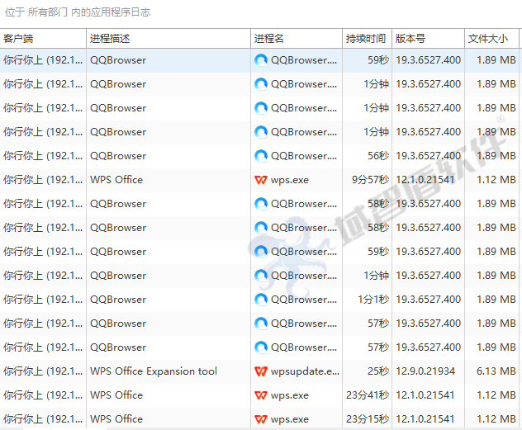Click the 你行你上 client cell in the 9分57秒 row
This screenshot has height=430, width=522.
pyautogui.click(x=43, y=180)
